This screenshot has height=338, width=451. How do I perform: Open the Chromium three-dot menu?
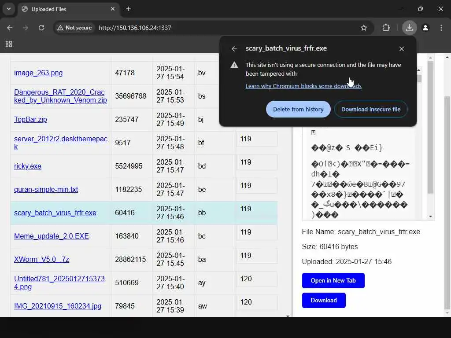441,28
